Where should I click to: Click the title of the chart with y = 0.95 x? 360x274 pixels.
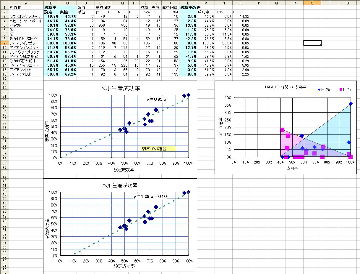pos(120,89)
